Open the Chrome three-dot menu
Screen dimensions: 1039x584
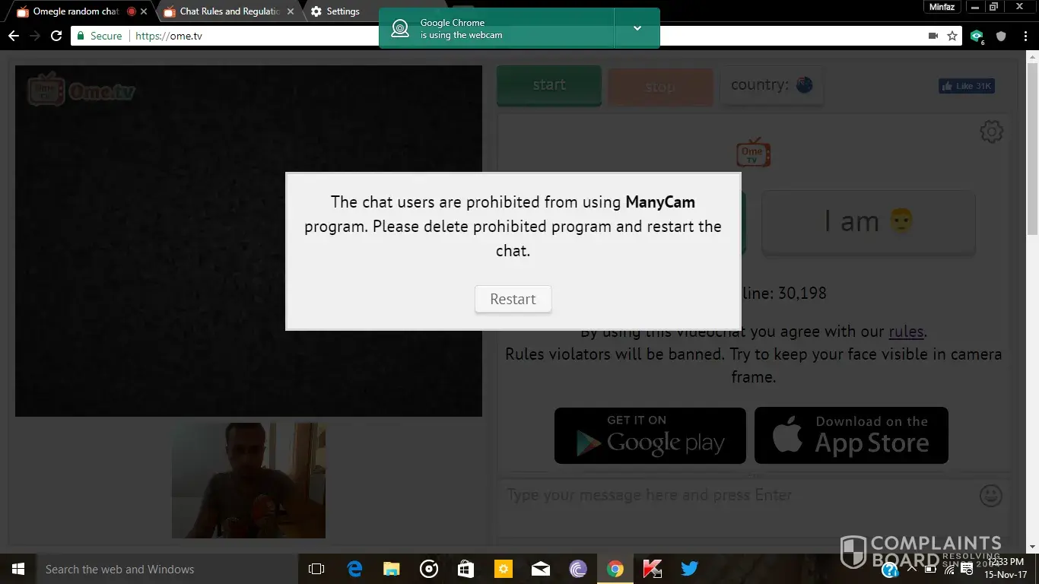pyautogui.click(x=1024, y=36)
